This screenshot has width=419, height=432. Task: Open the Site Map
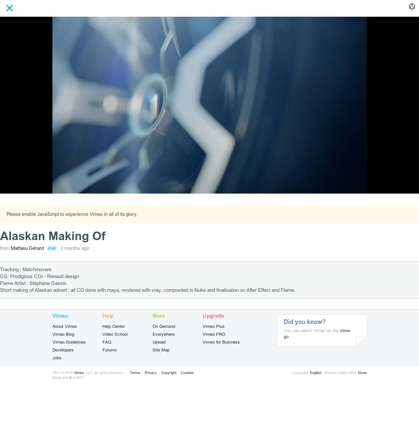click(161, 350)
